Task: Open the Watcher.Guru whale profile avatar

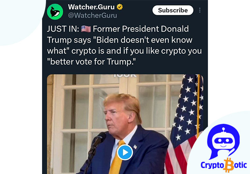Action: tap(55, 12)
